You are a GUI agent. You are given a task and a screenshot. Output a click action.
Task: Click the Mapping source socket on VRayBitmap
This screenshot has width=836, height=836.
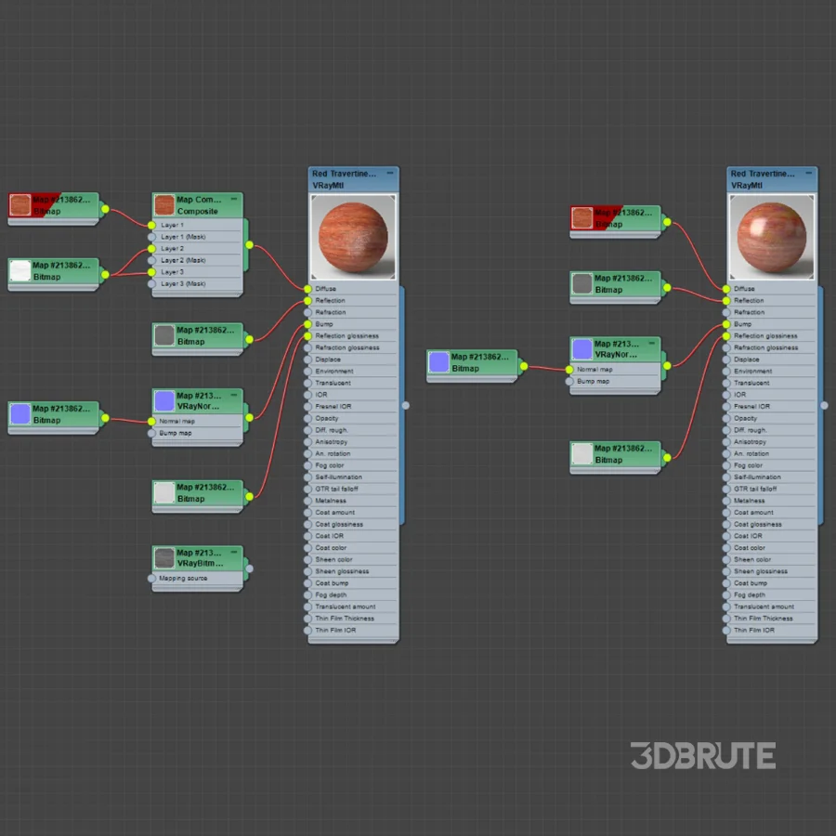[152, 578]
